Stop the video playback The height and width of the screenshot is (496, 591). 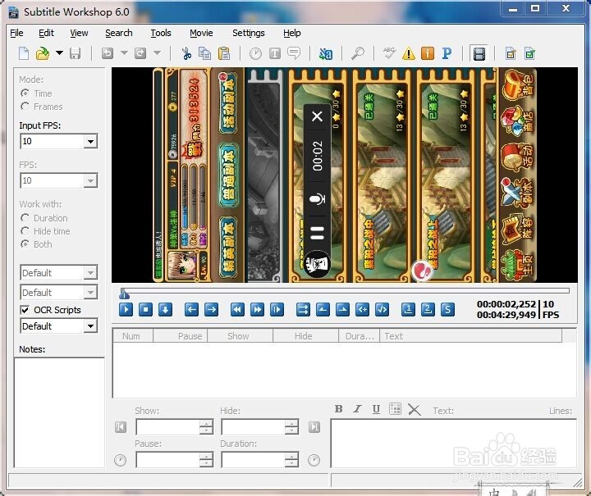[145, 310]
